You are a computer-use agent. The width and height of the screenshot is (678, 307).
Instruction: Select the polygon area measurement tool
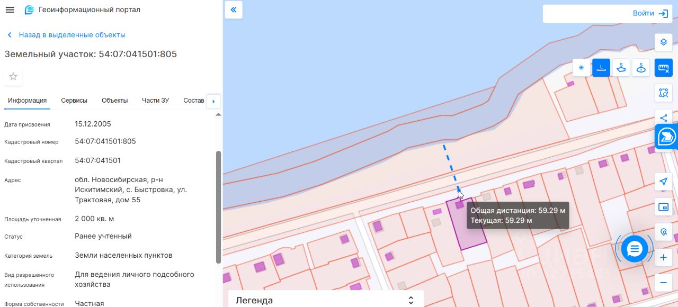tap(621, 68)
